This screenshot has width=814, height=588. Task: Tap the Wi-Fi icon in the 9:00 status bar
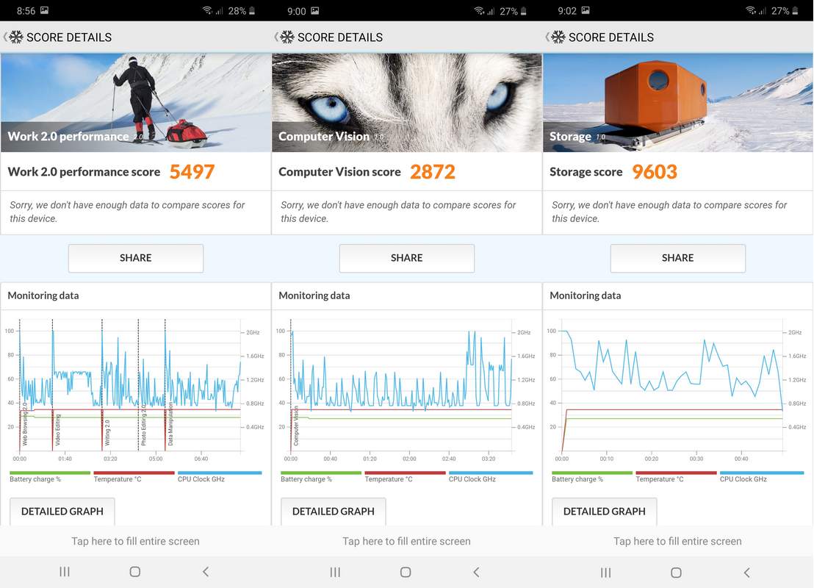click(479, 10)
